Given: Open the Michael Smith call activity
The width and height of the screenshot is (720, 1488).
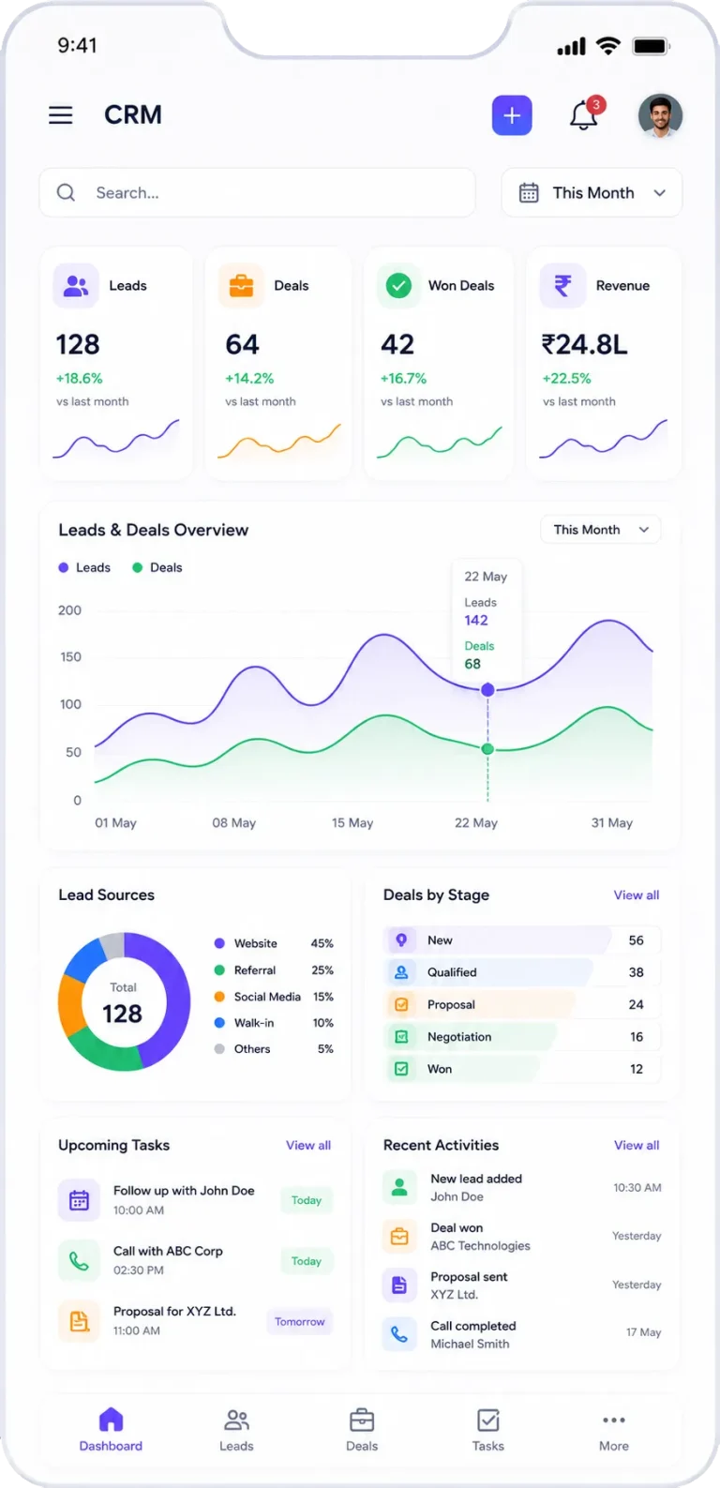Looking at the screenshot, I should click(x=522, y=1333).
